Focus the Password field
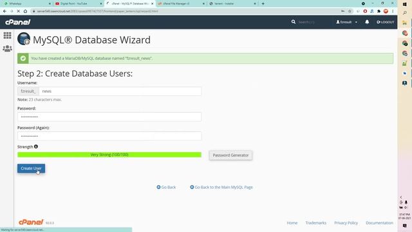Screen dimensions: 412x232 109,117
